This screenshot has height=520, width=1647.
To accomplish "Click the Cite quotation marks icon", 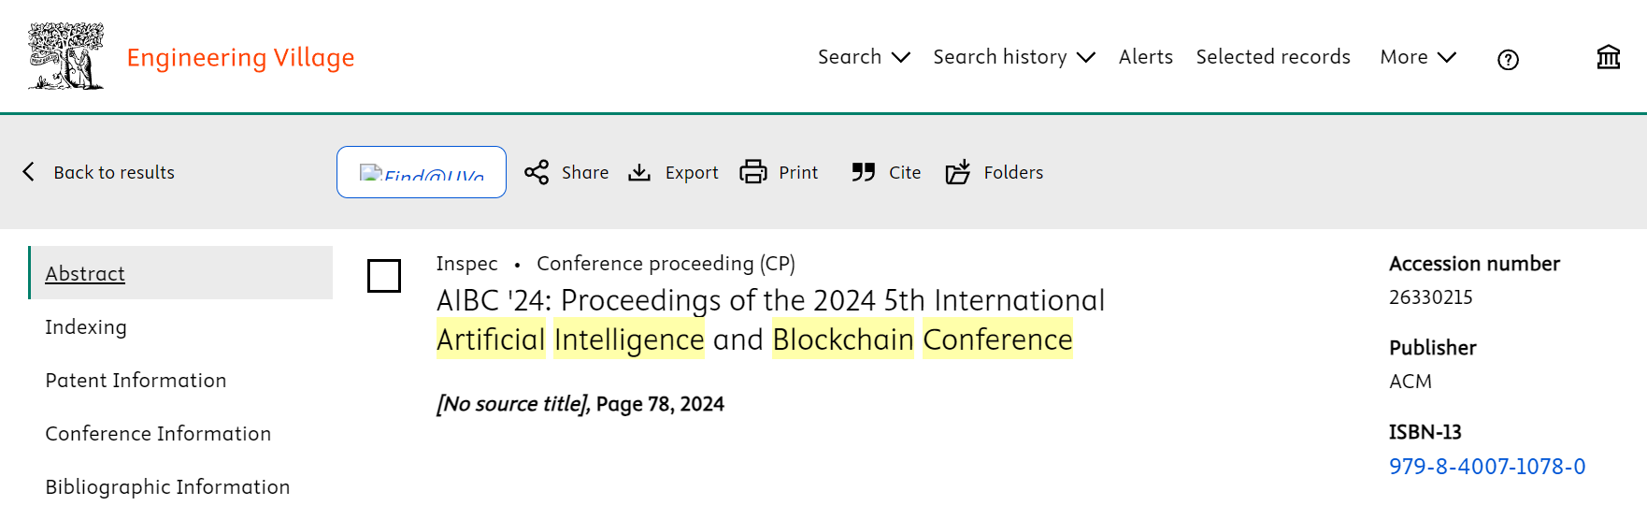I will (864, 172).
